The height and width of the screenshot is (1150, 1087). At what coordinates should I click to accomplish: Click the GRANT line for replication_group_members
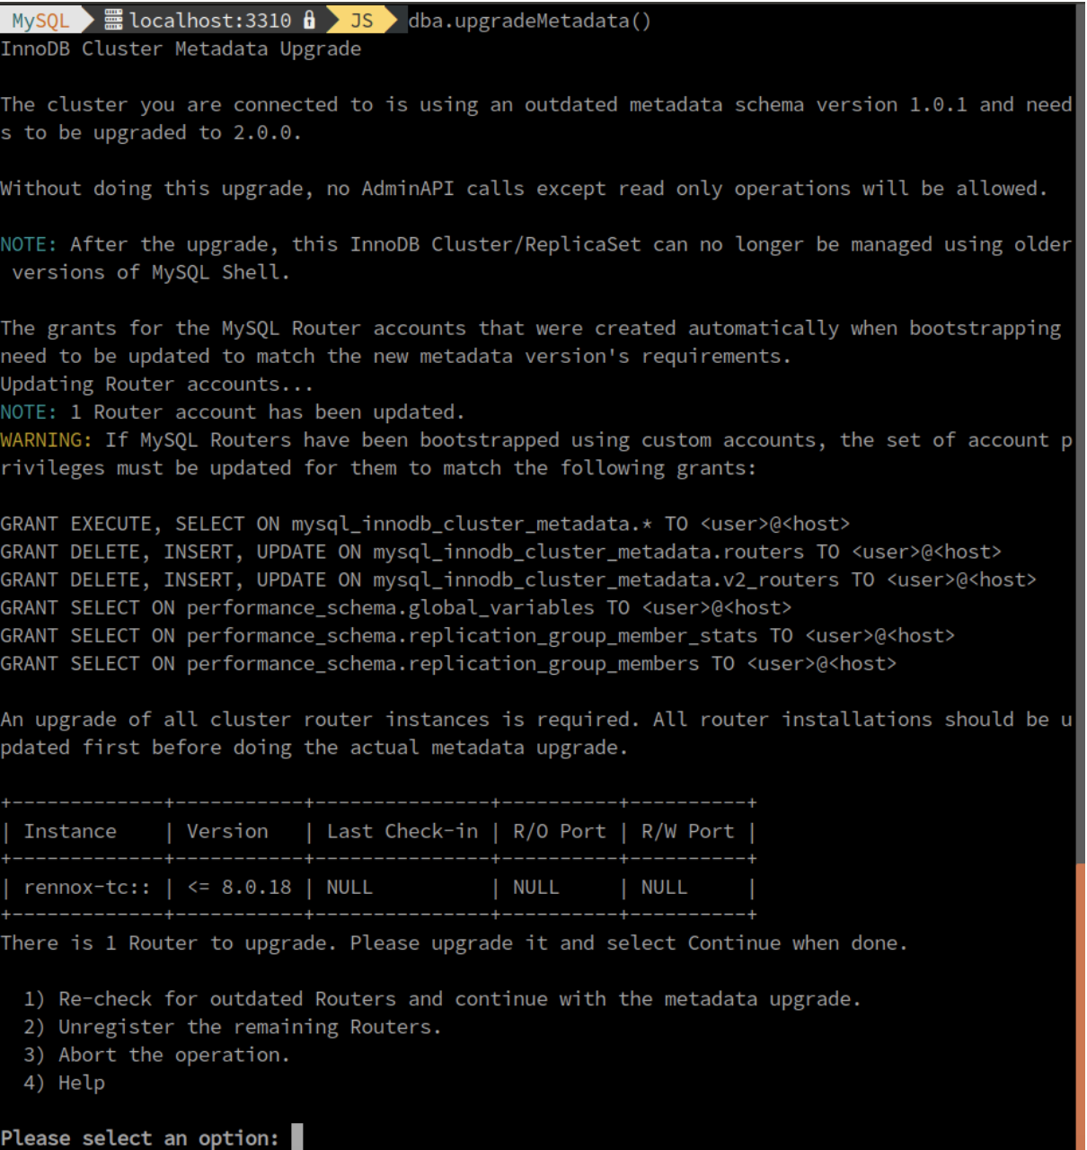pyautogui.click(x=448, y=663)
